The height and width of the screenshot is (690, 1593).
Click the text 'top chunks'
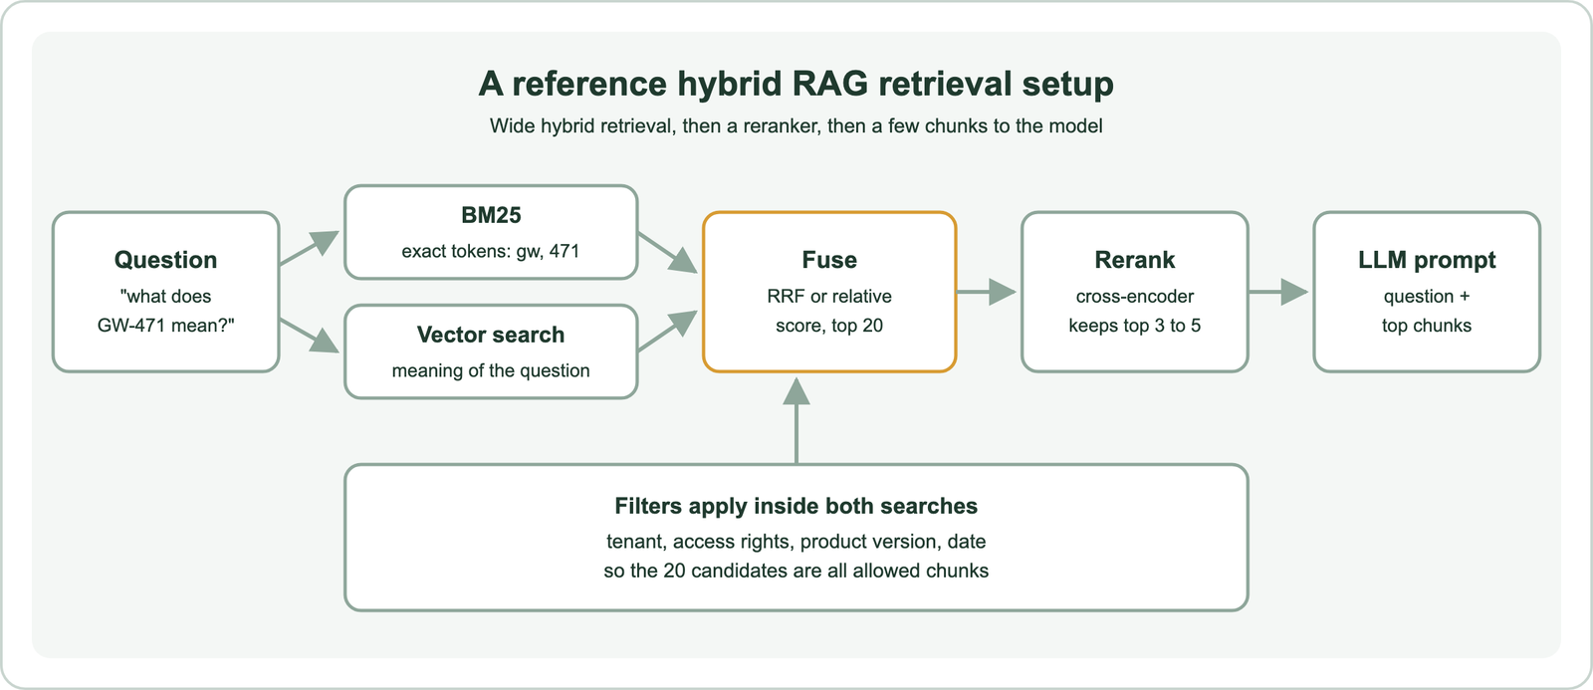pos(1427,326)
